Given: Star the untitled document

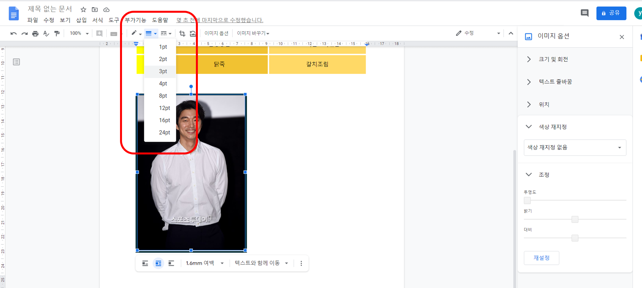Looking at the screenshot, I should (83, 9).
